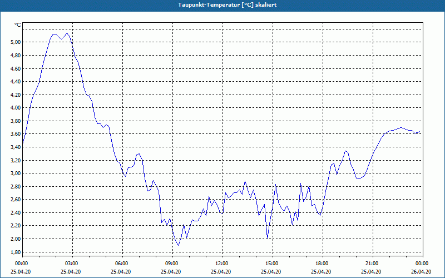This screenshot has width=445, height=278.
Task: Click the '03:00' time label
Action: tap(73, 264)
